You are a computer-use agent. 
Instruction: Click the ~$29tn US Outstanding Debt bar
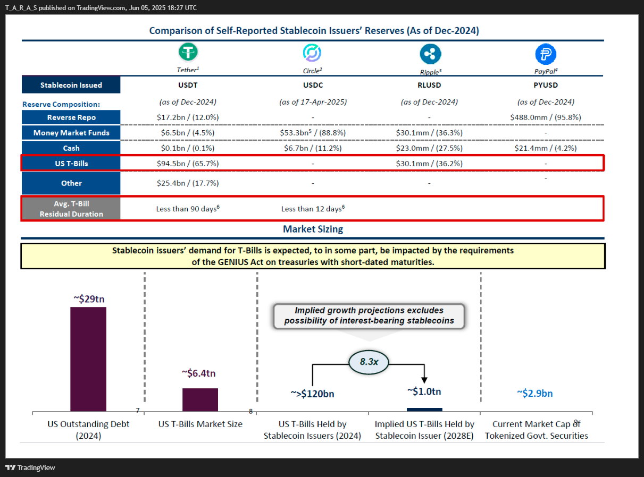(x=88, y=359)
